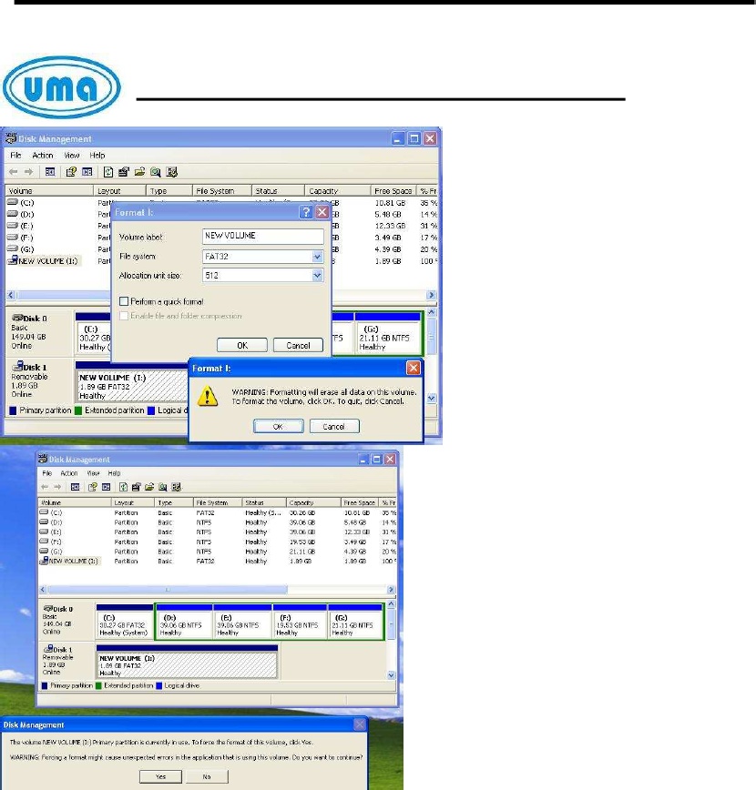Click Properties icon in lower Disk Management toolbar
The width and height of the screenshot is (756, 790).
(x=136, y=487)
